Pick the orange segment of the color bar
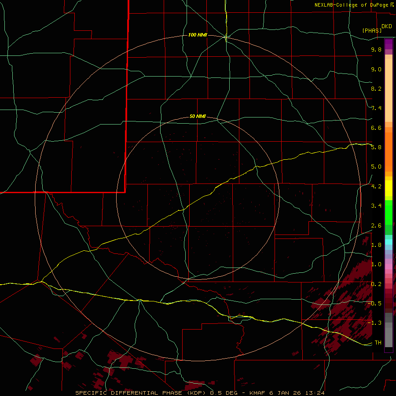This screenshot has width=396, height=396. (389, 152)
